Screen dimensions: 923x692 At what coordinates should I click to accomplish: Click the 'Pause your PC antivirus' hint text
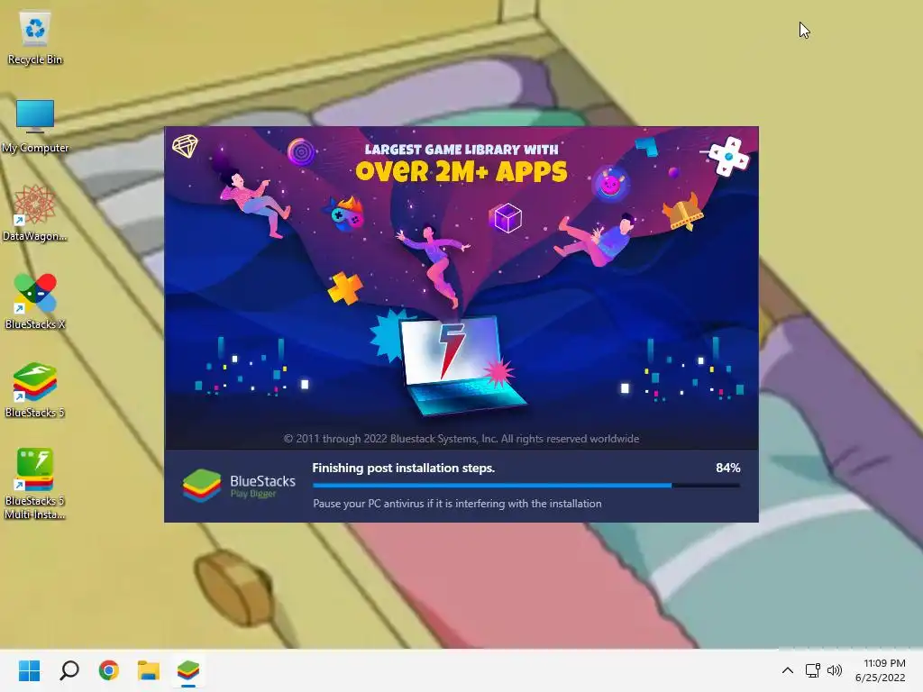[457, 504]
